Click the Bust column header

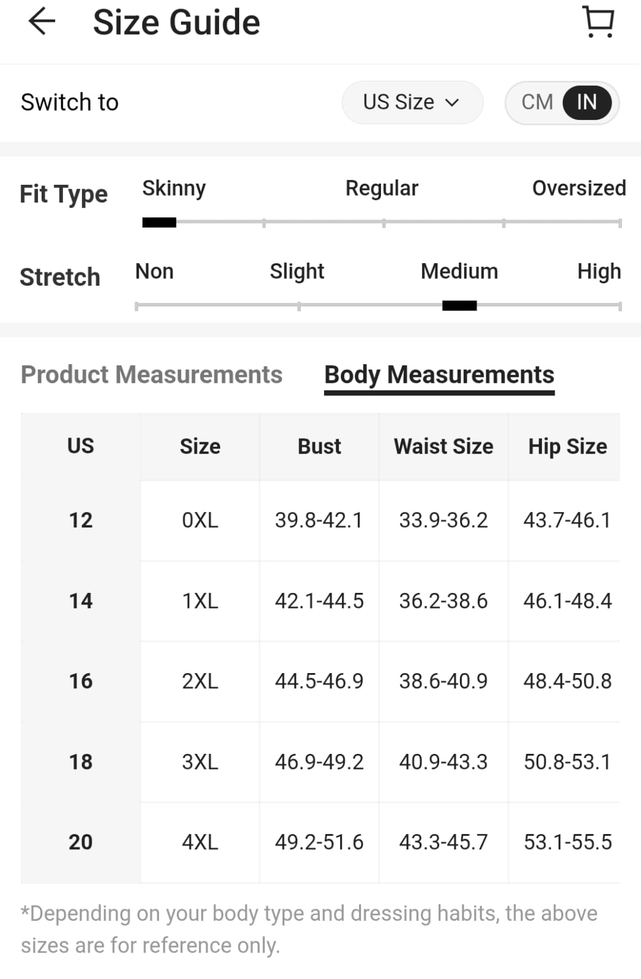[x=319, y=447]
